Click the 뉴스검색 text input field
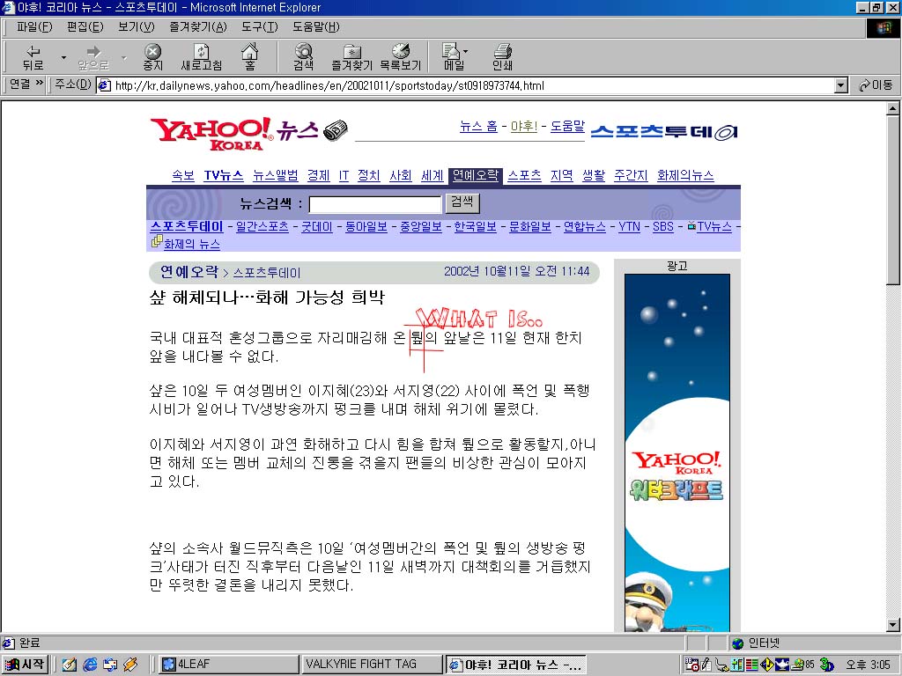Viewport: 902px width, 676px height. click(x=375, y=204)
